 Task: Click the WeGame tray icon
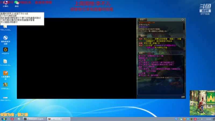[x=192, y=119]
